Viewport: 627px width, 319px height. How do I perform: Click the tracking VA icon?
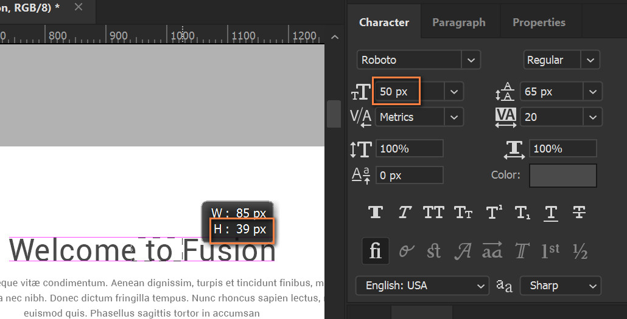click(x=506, y=118)
